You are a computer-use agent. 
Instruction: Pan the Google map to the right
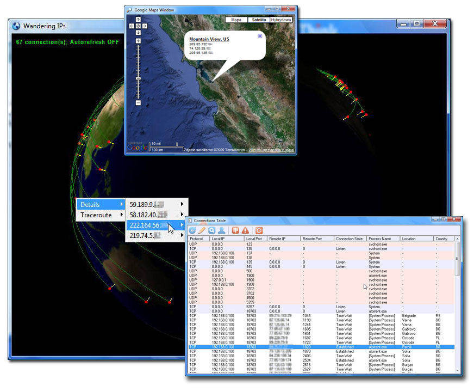point(145,26)
